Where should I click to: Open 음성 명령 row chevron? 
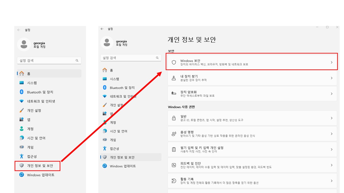332,134
